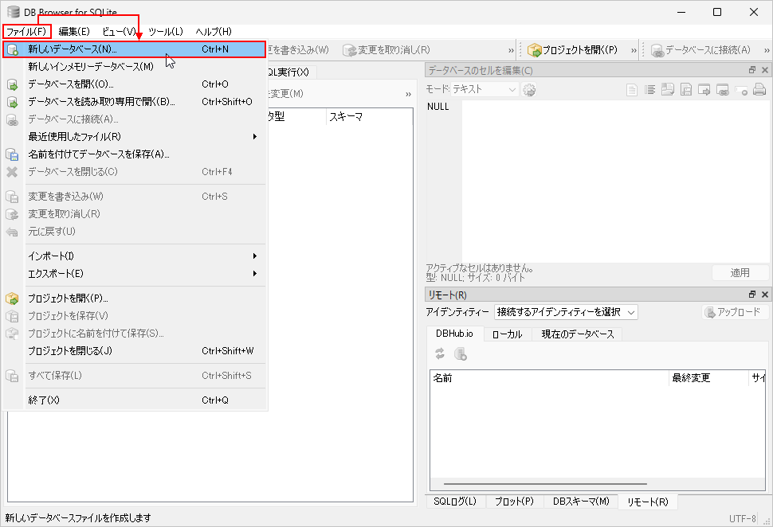Open the ファイル(F) menu
The height and width of the screenshot is (527, 773).
pyautogui.click(x=26, y=32)
